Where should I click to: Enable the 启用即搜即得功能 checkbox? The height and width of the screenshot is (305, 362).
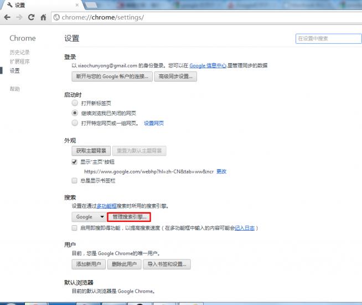click(74, 228)
